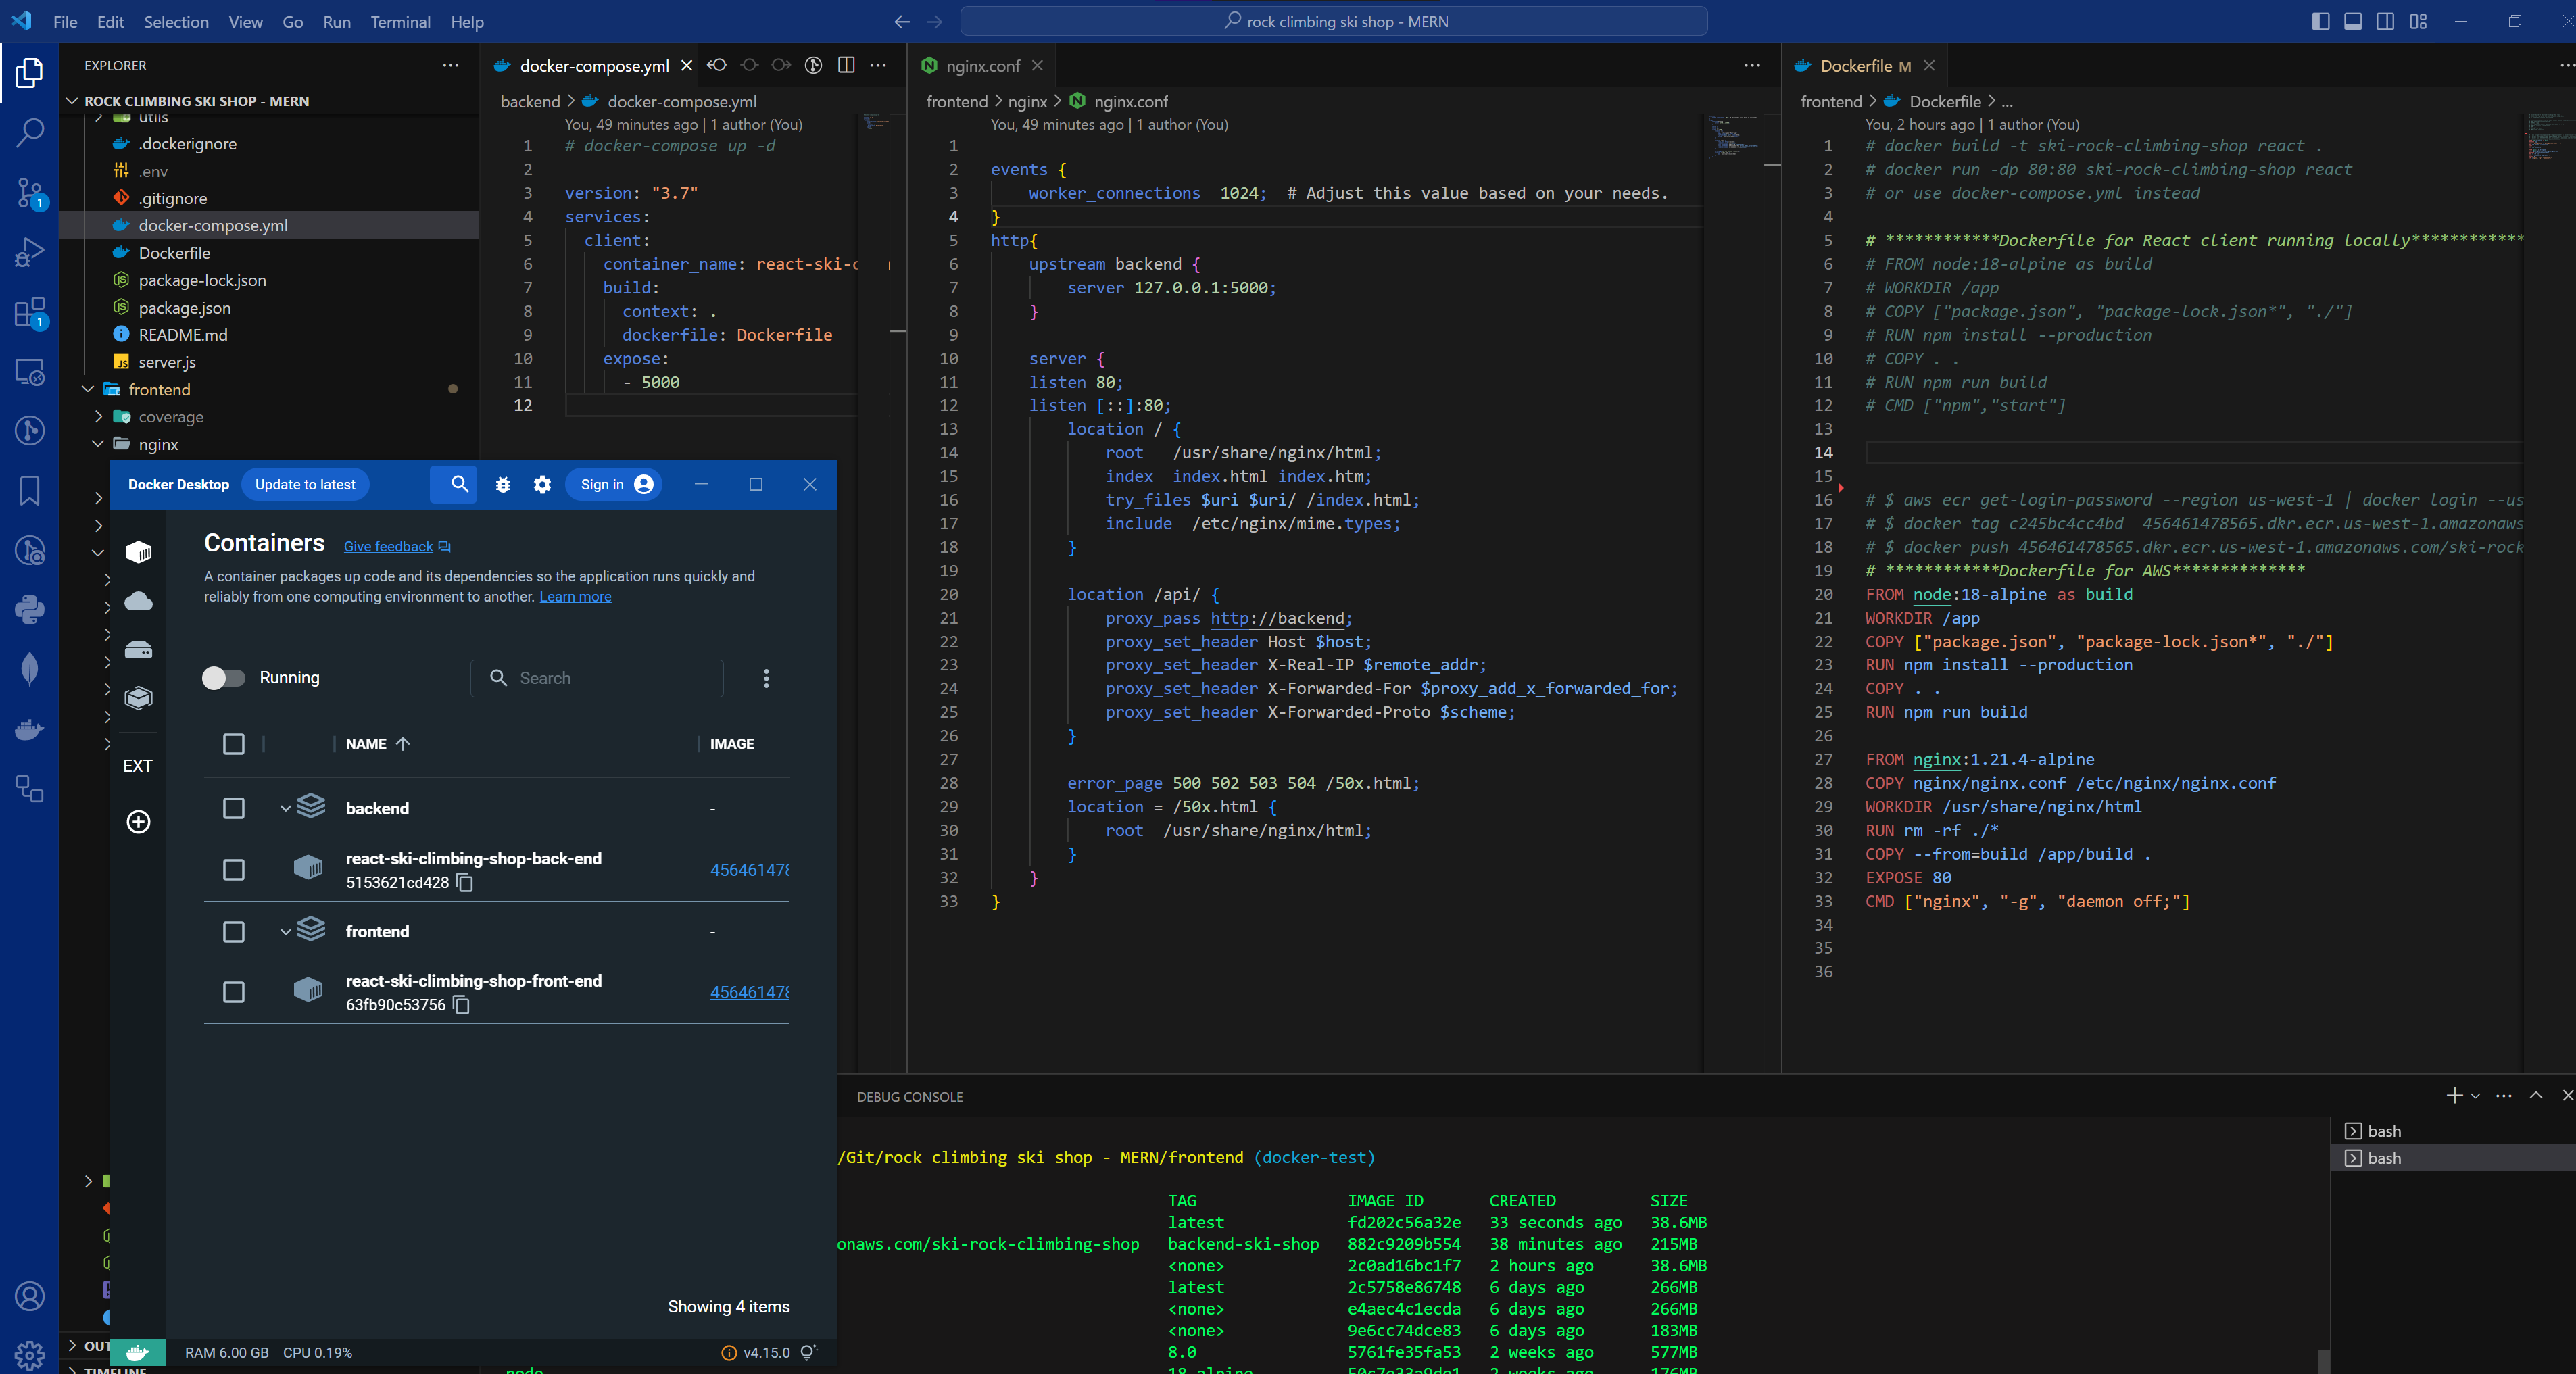The image size is (2576, 1374).
Task: Open server.js in Explorer
Action: point(166,362)
